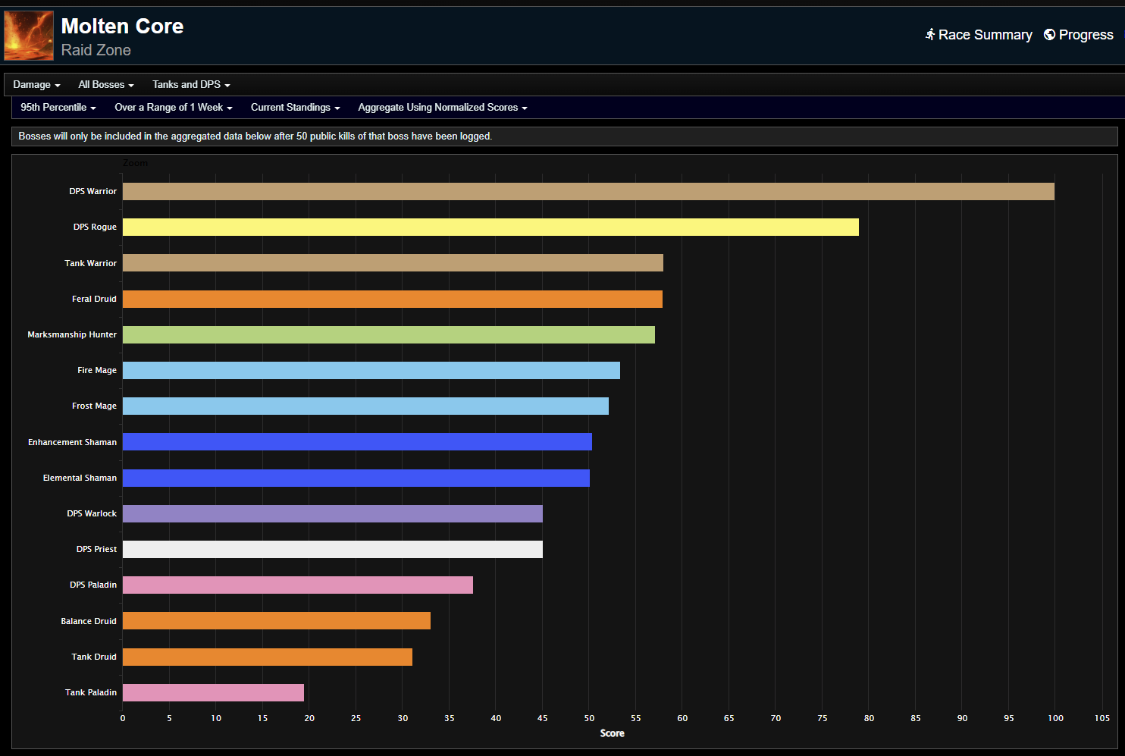Open the Over a Range of 1 Week dropdown
1125x756 pixels.
click(173, 107)
